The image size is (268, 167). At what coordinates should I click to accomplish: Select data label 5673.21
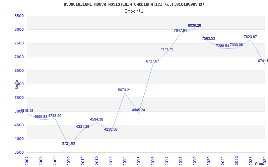point(124,90)
